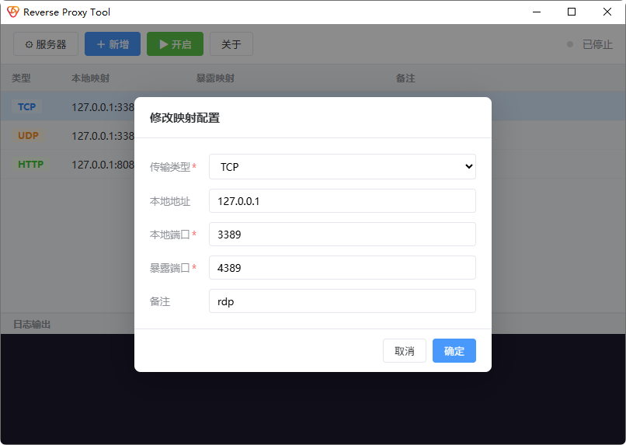This screenshot has width=626, height=445.
Task: Confirm with the 确定 button
Action: point(454,351)
